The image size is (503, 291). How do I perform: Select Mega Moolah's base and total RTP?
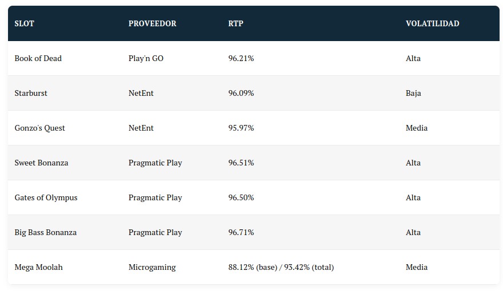281,267
